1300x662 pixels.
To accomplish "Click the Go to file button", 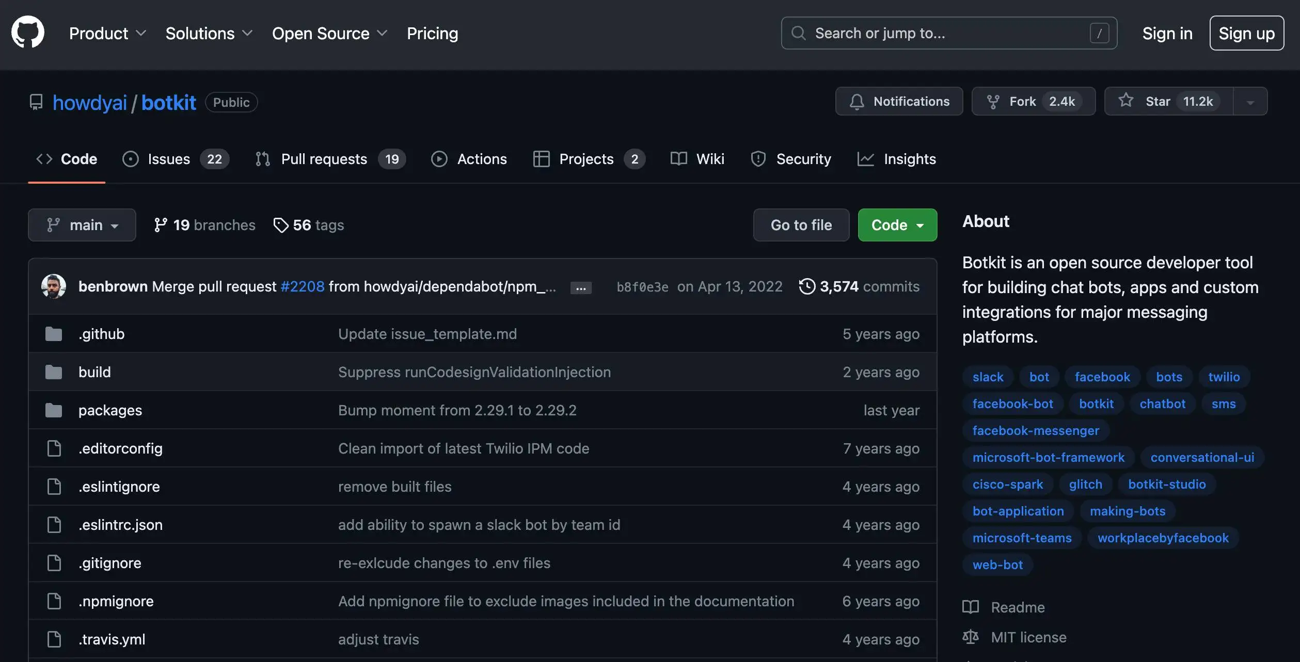I will [801, 225].
